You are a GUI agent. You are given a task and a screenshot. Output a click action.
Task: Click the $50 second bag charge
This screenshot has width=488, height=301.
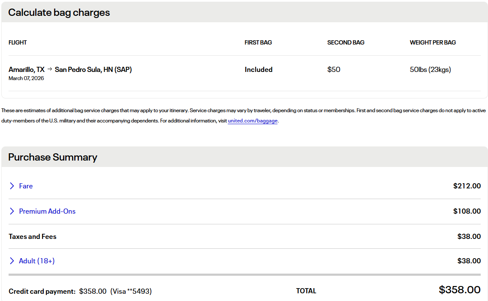pyautogui.click(x=334, y=69)
